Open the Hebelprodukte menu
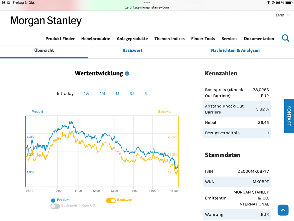The width and height of the screenshot is (294, 221). click(96, 39)
